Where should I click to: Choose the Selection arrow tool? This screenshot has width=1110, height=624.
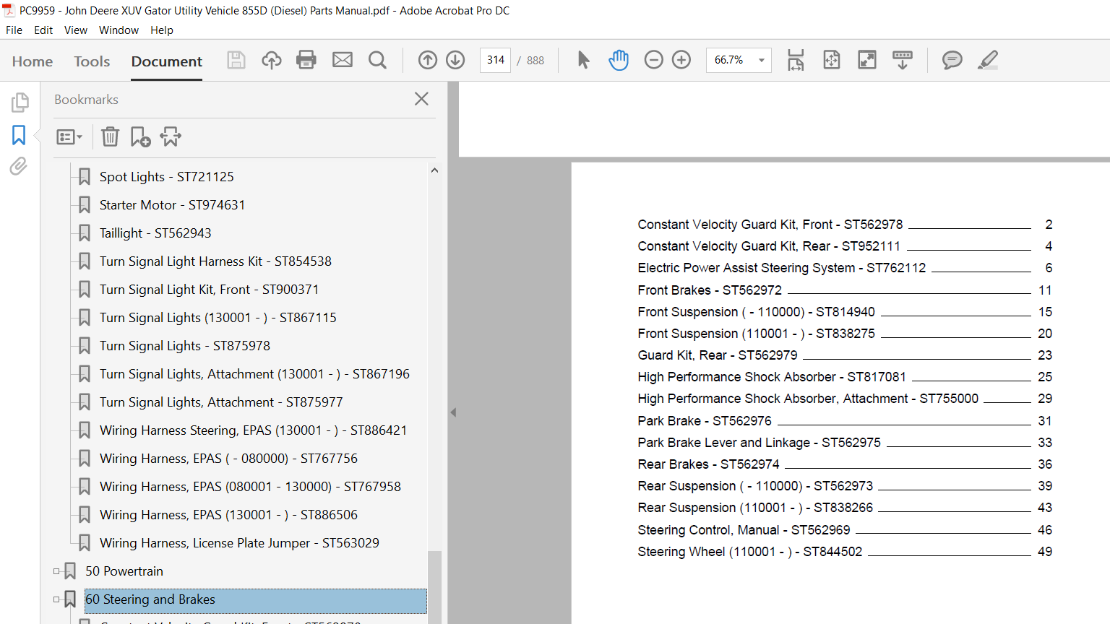584,60
